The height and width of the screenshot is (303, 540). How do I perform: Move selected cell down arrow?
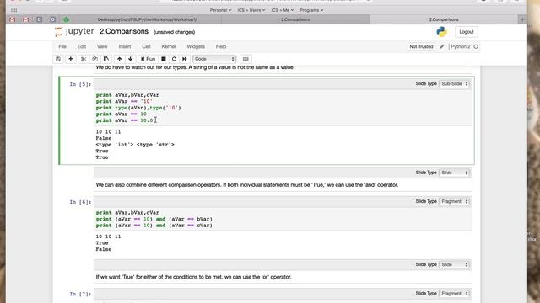(x=130, y=59)
